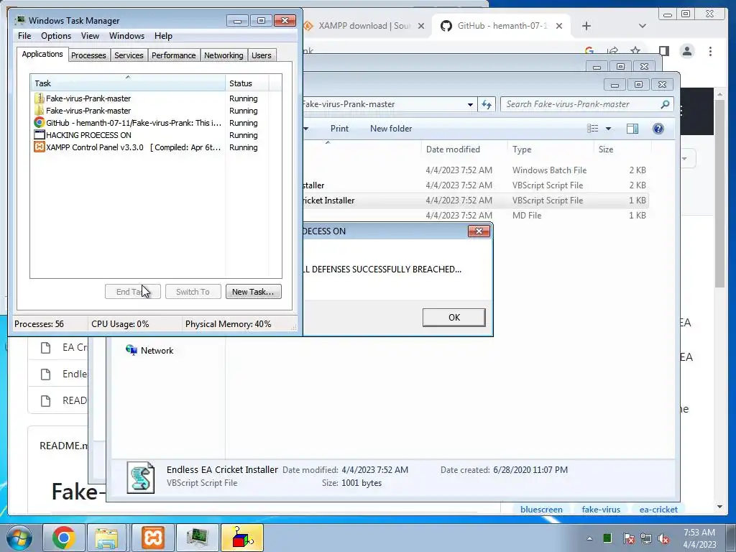Select the MD File row in Explorer
The image size is (736, 552).
click(x=475, y=216)
